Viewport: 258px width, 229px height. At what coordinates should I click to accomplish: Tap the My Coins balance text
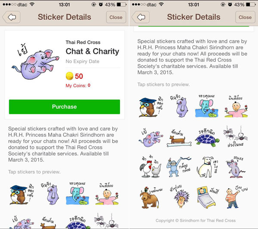tap(78, 86)
